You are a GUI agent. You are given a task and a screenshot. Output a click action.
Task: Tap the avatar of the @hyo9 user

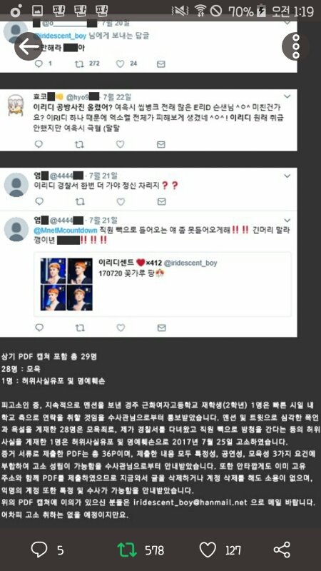point(16,105)
